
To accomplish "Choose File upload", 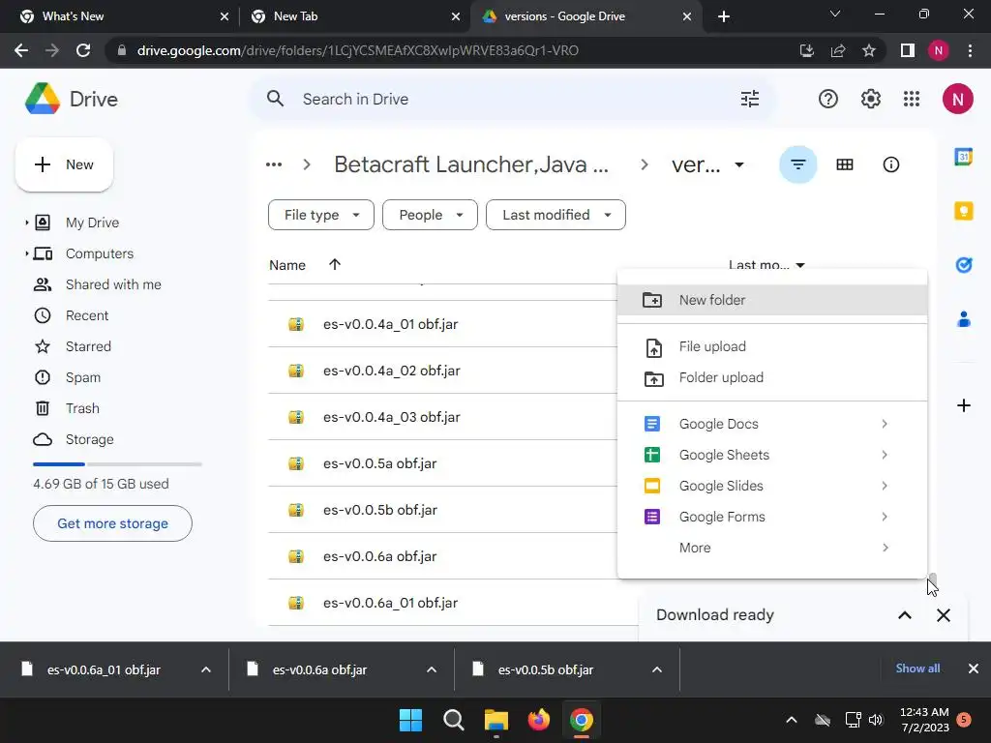I will [x=771, y=347].
